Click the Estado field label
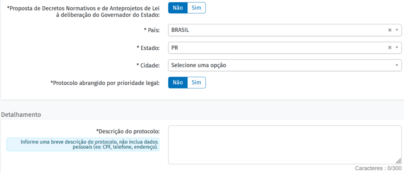The image size is (404, 173). point(148,48)
